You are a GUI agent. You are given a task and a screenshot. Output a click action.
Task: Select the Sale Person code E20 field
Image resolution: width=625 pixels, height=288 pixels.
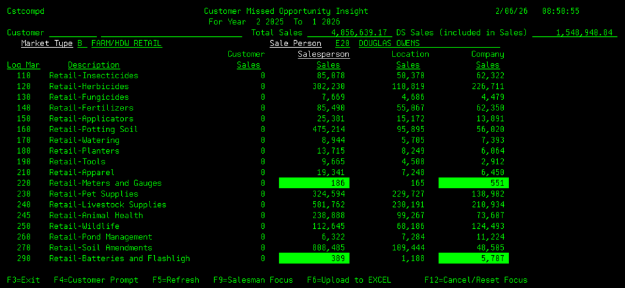coord(342,43)
